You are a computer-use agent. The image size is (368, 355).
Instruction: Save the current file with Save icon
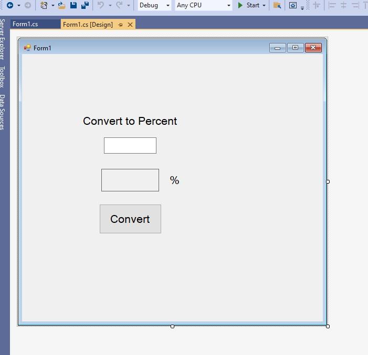pos(73,5)
